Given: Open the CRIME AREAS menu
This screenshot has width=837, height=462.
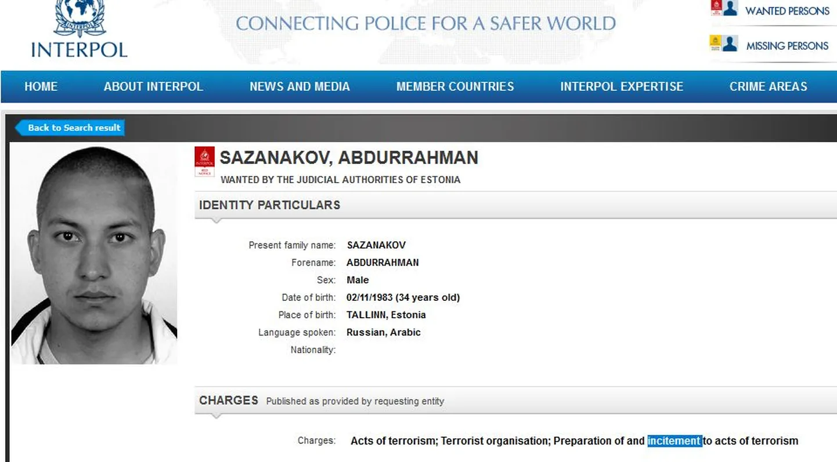Looking at the screenshot, I should (x=769, y=86).
